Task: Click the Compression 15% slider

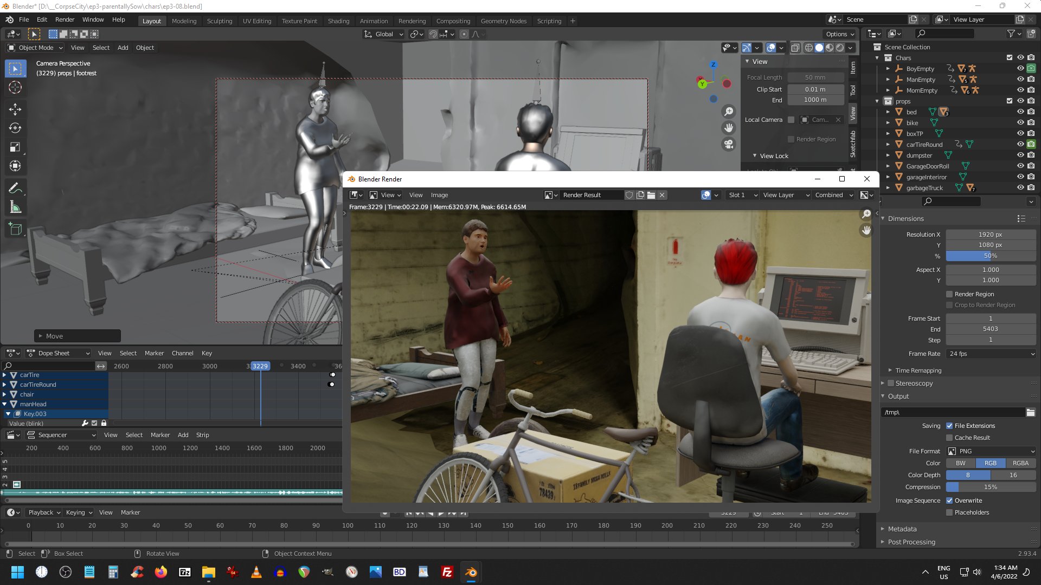Action: (x=991, y=487)
